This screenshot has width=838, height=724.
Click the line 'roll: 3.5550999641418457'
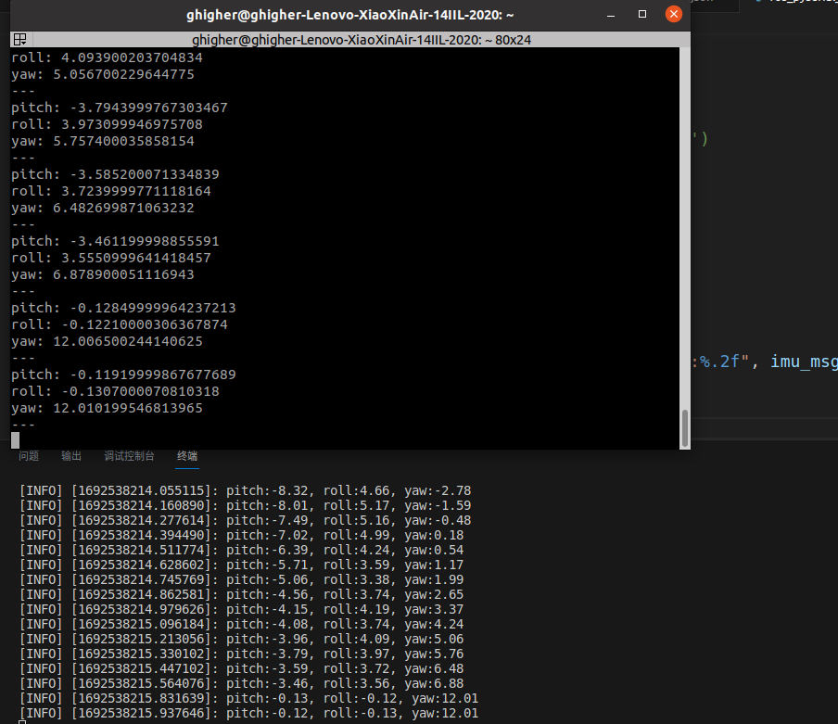pyautogui.click(x=110, y=258)
